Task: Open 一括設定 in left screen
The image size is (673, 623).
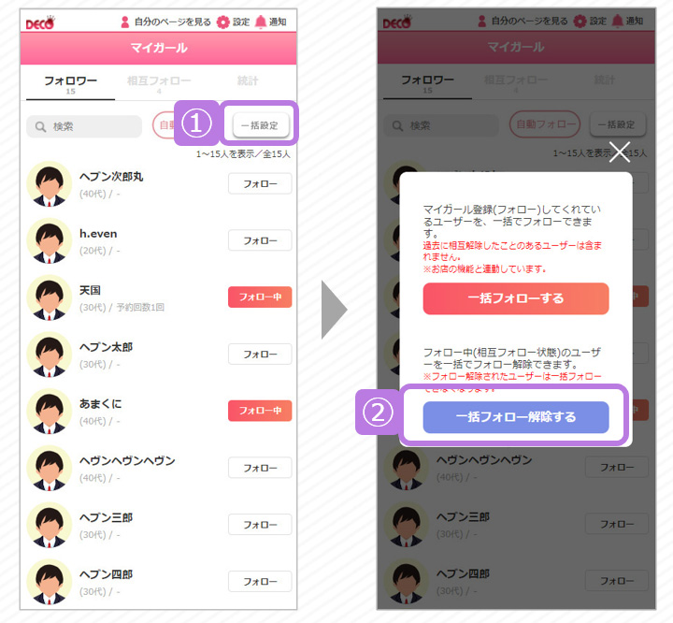Action: coord(261,125)
